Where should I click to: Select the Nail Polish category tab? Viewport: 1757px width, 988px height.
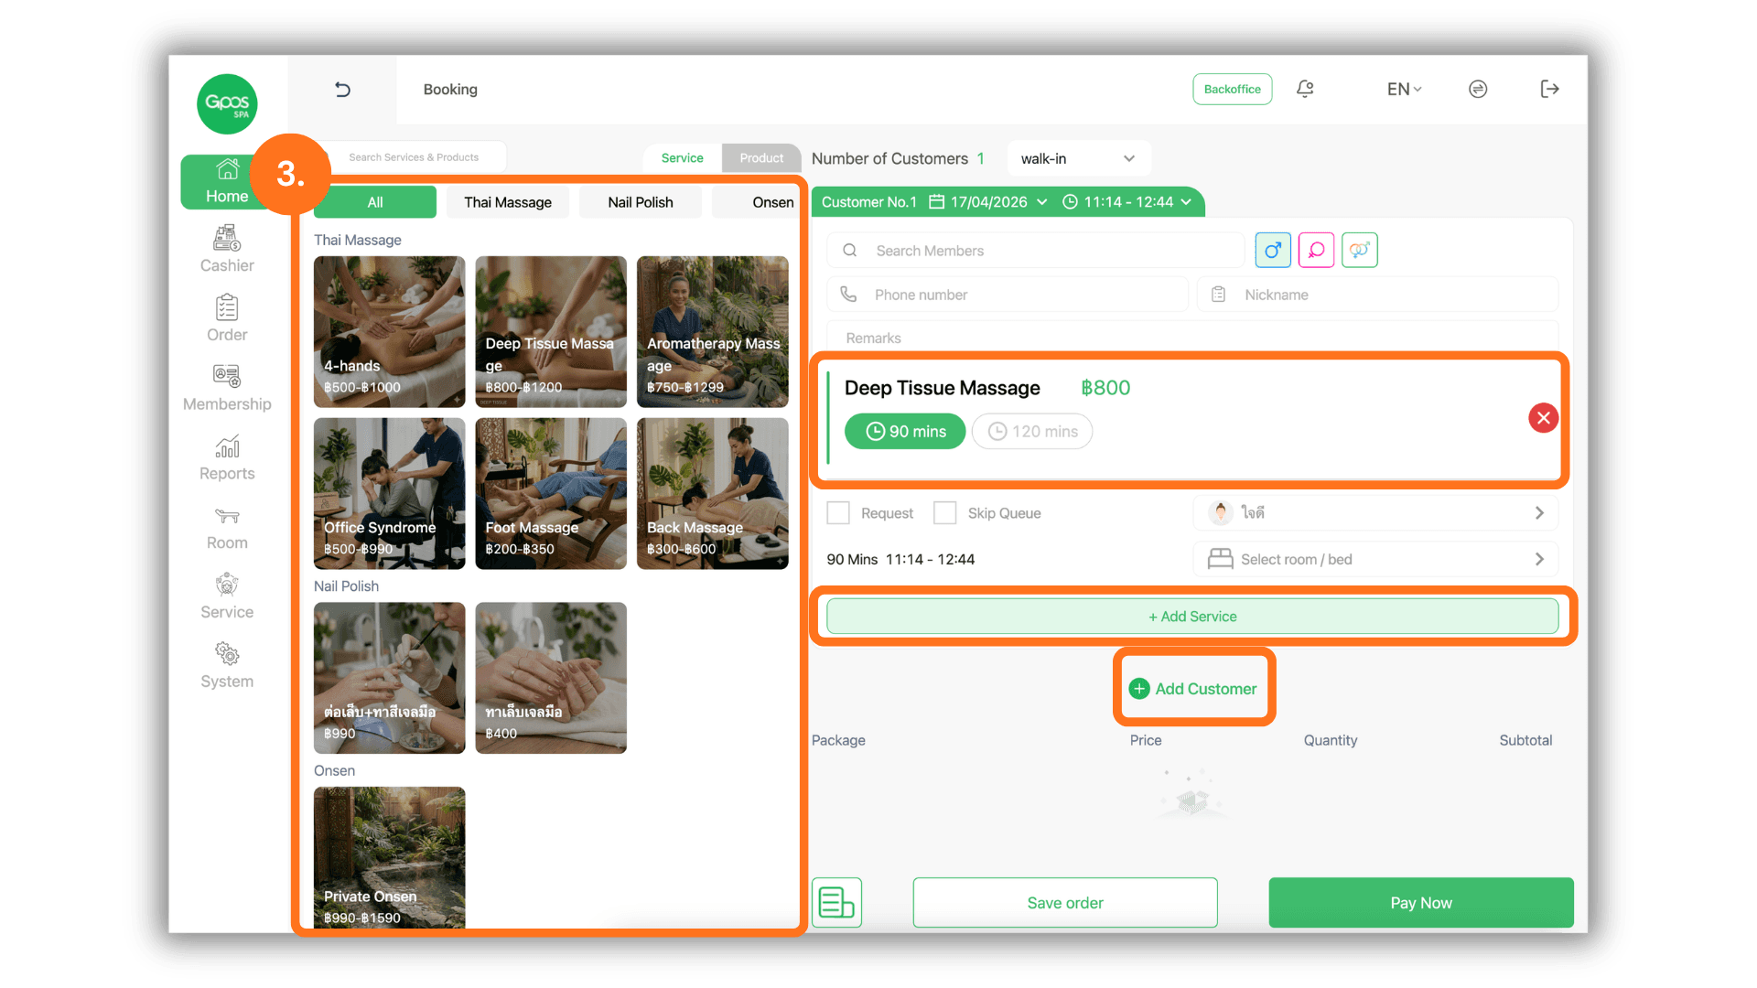641,202
